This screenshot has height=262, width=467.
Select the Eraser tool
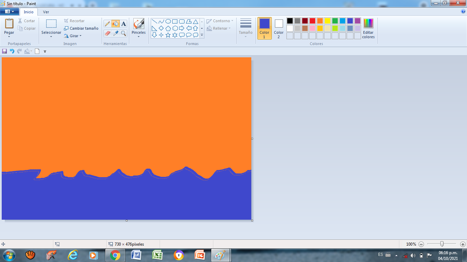(107, 33)
